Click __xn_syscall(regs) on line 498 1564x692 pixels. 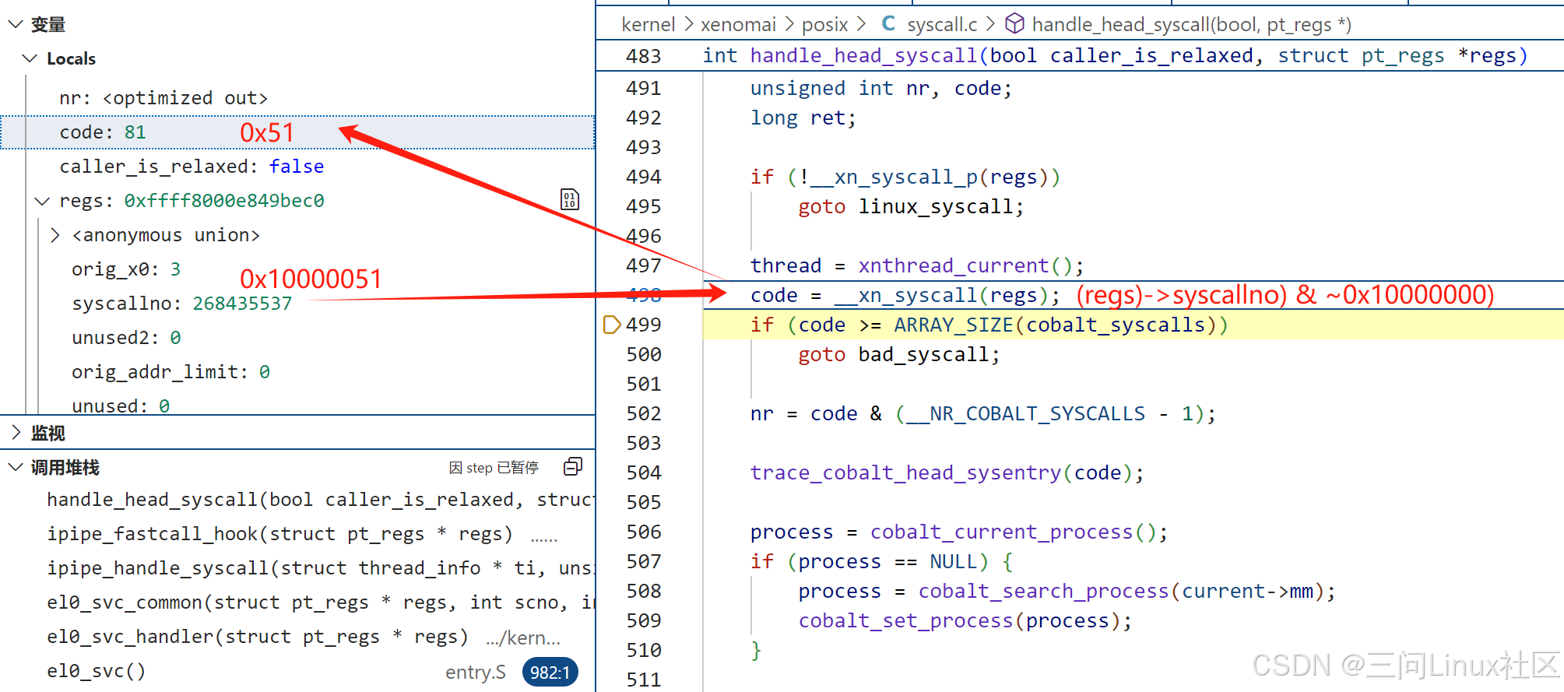(941, 295)
